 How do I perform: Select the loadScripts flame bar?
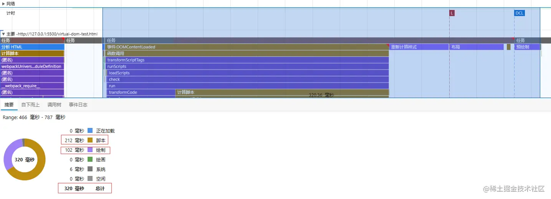[248, 73]
